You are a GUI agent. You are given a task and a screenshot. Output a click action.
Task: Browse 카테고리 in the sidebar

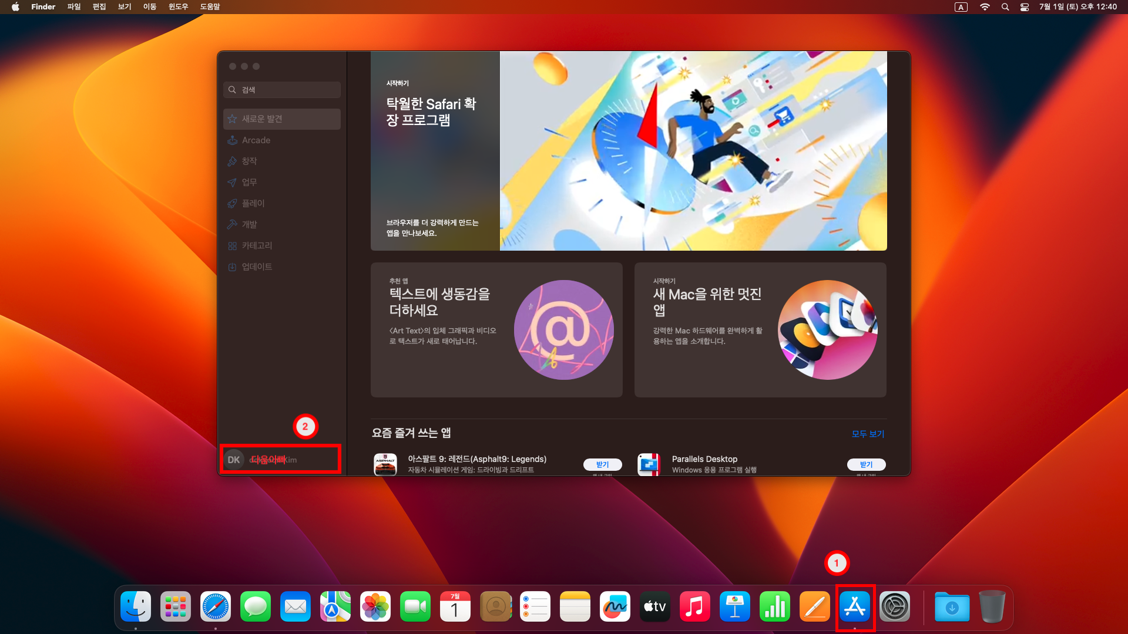[x=282, y=246]
